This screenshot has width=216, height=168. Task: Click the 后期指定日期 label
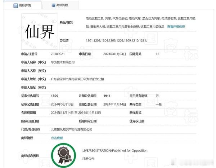[x=87, y=121]
